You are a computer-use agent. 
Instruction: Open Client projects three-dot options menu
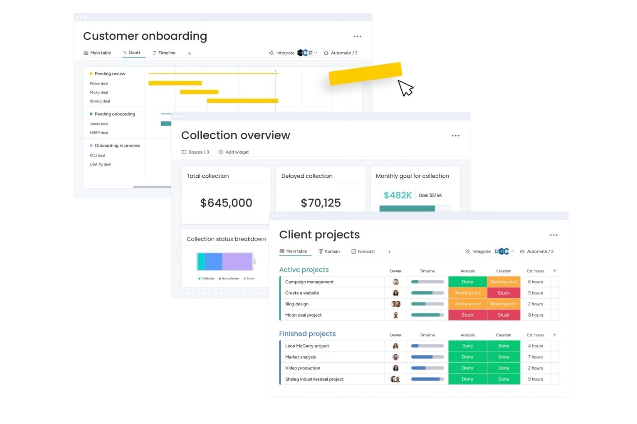(554, 235)
